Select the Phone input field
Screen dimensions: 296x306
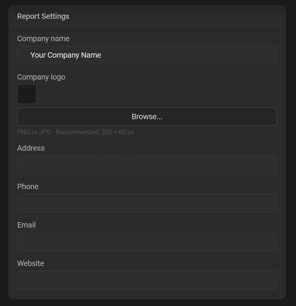(x=147, y=203)
